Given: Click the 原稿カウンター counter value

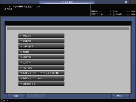Looking at the screenshot, I should pos(111,12).
